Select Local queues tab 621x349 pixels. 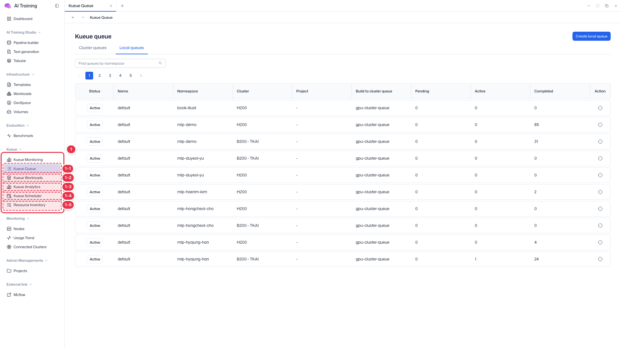coord(132,48)
